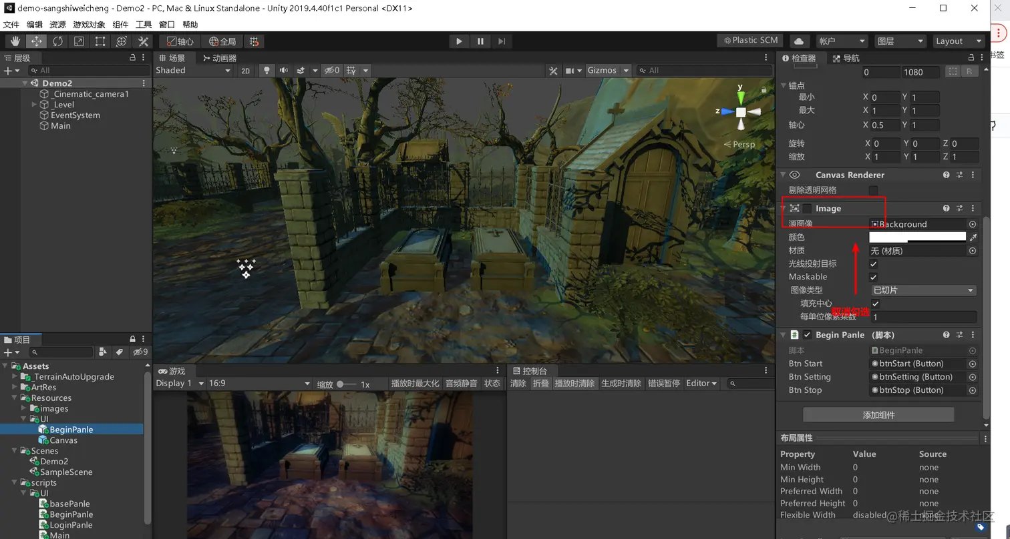Screen dimensions: 1010x539
Task: Toggle Begin Panle script enabled checkbox
Action: 808,335
